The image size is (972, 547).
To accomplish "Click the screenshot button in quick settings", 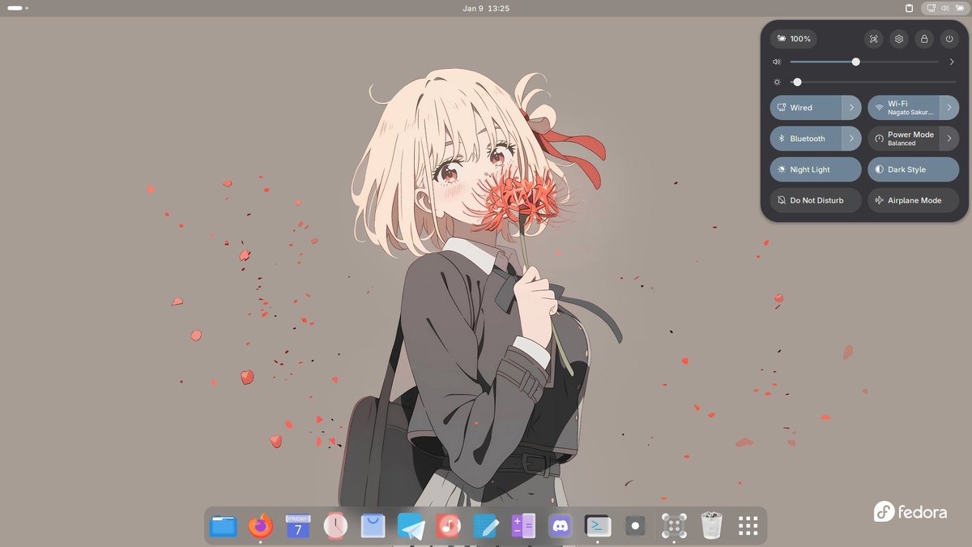I will coord(873,39).
